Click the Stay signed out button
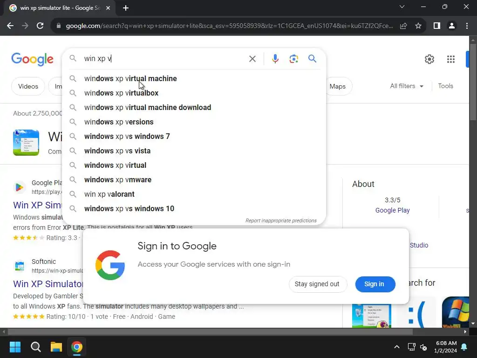This screenshot has height=358, width=477. (x=317, y=284)
